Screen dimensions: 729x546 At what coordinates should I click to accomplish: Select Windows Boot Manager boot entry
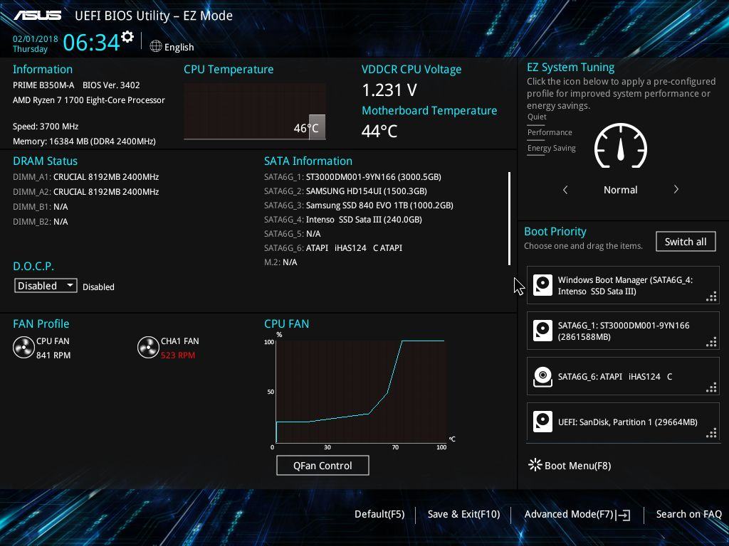(x=623, y=286)
